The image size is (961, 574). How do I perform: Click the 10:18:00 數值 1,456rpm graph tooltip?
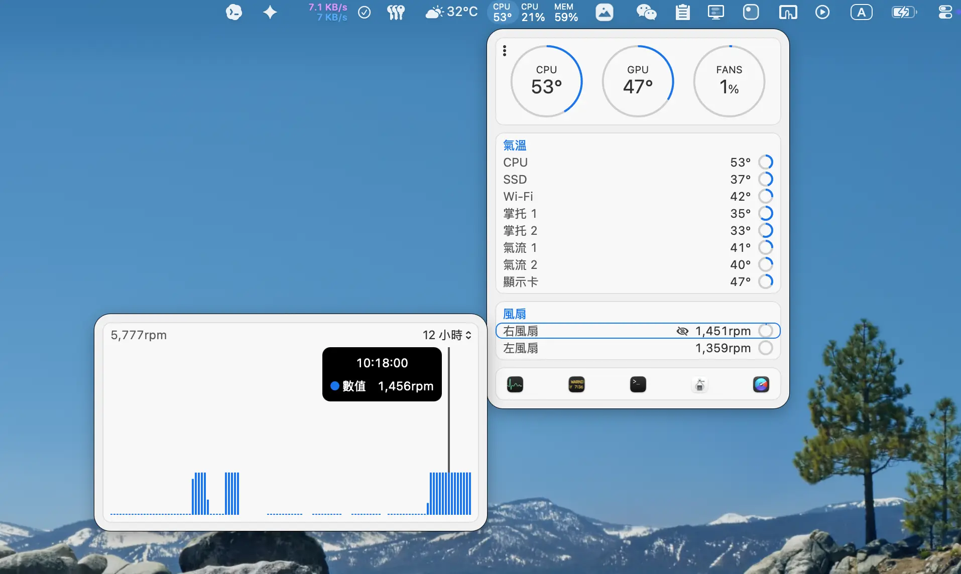[x=382, y=374]
